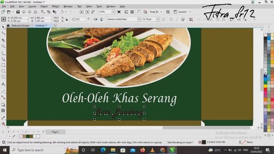Expand the Snap To dropdown

pyautogui.click(x=161, y=12)
